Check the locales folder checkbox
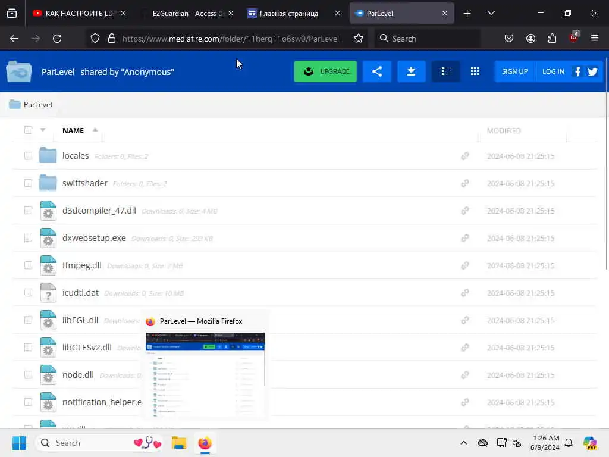Image resolution: width=609 pixels, height=457 pixels. tap(28, 156)
